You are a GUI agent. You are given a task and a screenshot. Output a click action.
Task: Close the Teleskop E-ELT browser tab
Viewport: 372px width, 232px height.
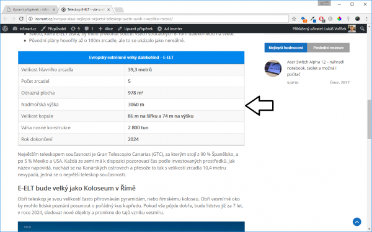click(x=108, y=10)
